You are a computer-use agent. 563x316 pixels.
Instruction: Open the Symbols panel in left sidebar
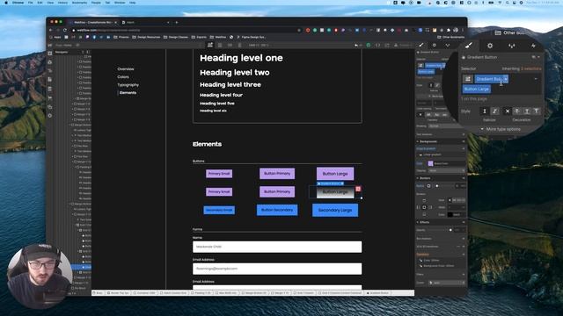(50, 62)
